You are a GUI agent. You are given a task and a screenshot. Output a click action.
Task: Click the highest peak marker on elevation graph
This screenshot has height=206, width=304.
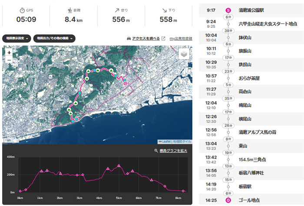[118, 166]
